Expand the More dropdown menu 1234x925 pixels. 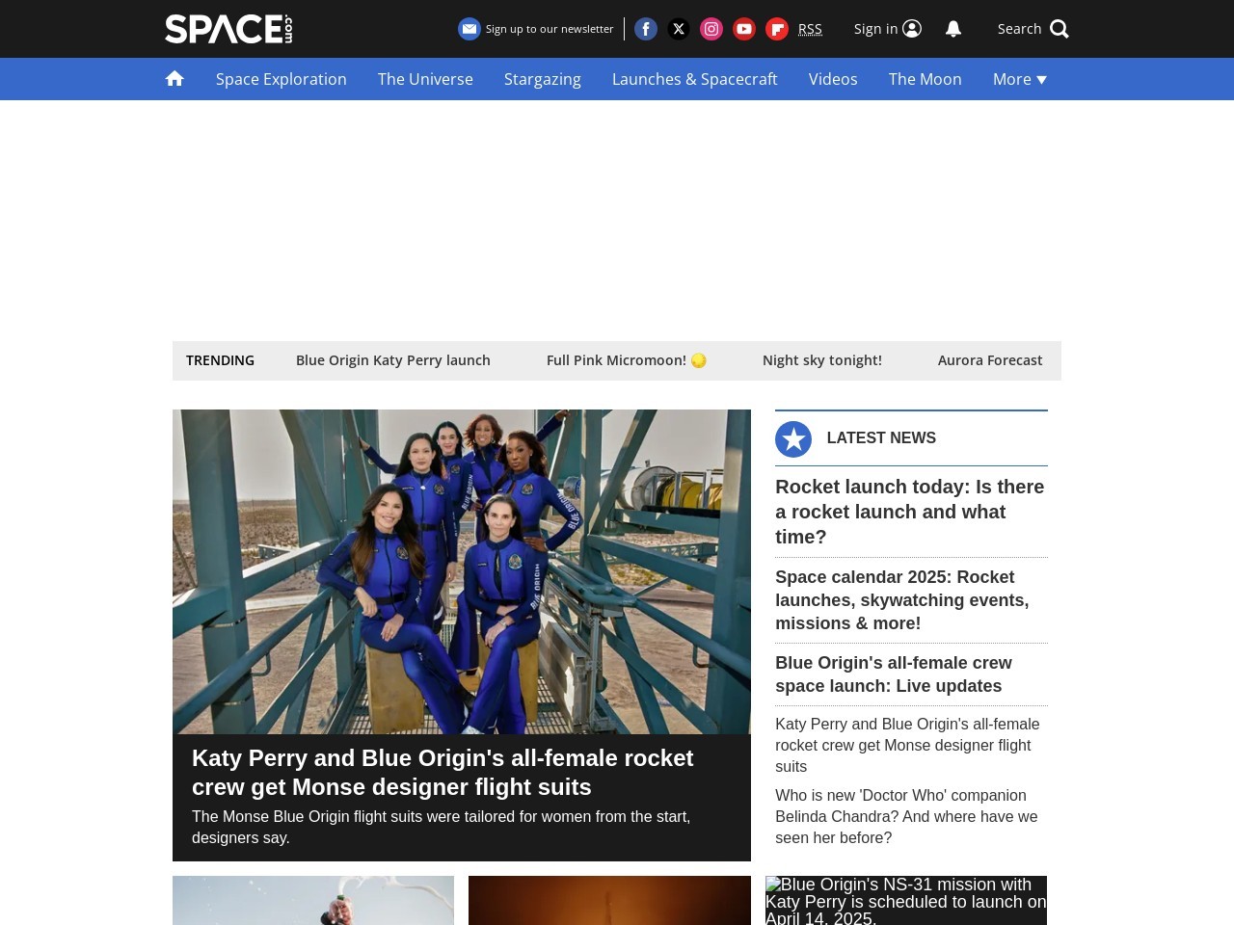point(1020,79)
